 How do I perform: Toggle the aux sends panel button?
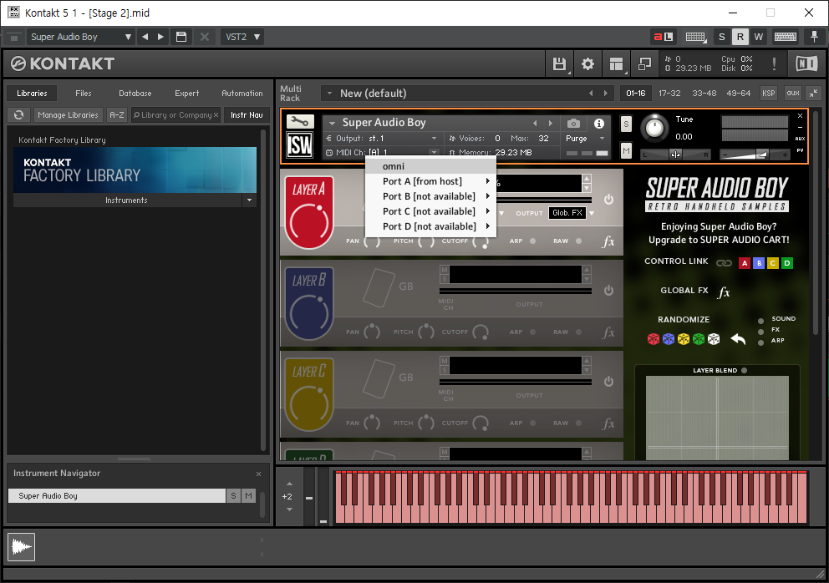point(793,93)
